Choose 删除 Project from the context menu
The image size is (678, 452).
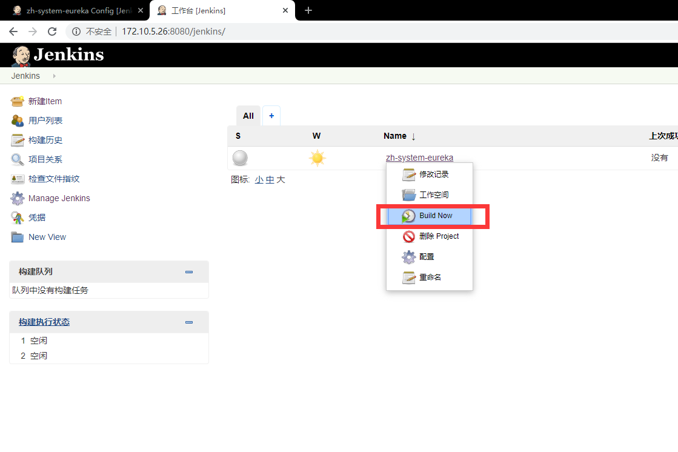(430, 236)
